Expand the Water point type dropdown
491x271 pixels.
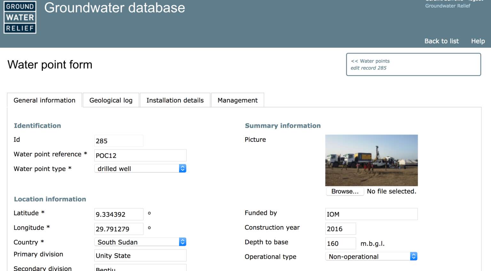140,168
